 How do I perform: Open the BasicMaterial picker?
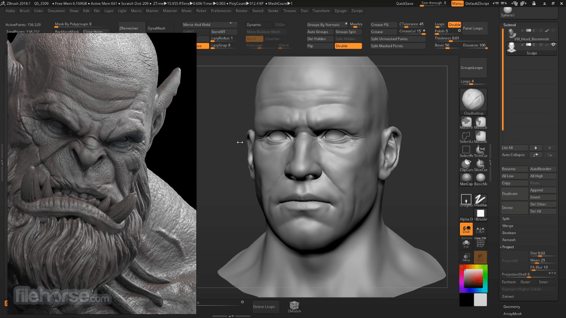(481, 179)
